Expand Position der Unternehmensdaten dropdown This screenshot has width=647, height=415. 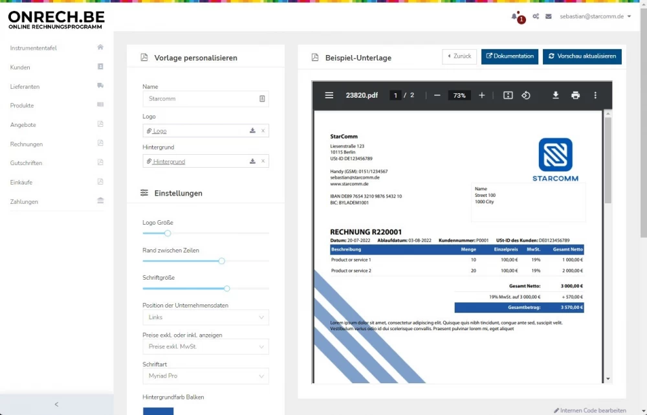205,317
